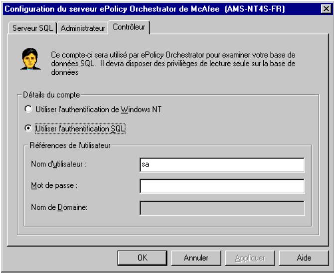Click the user account avatar icon

click(30, 59)
